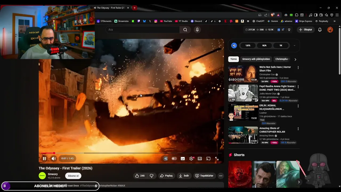This screenshot has height=192, width=341.
Task: Open the 'We're Not Safe Here' video thumbnail
Action: click(243, 74)
